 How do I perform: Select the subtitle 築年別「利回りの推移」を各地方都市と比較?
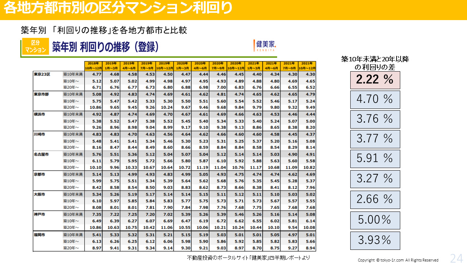click(x=104, y=30)
